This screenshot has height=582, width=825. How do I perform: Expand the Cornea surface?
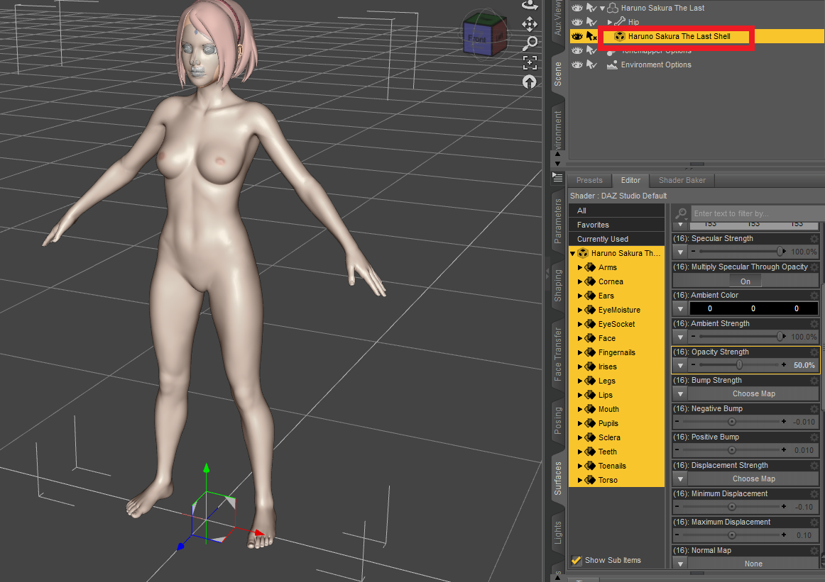point(580,281)
